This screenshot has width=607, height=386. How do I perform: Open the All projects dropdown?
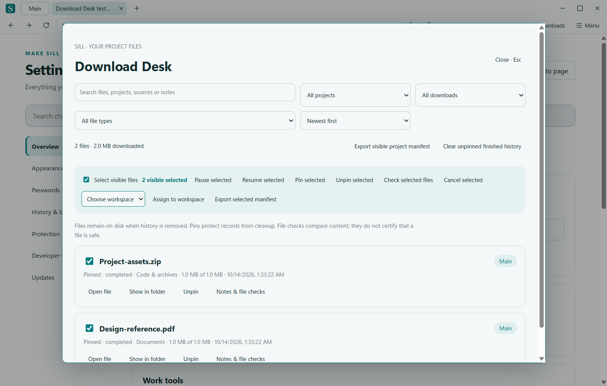[x=355, y=95]
